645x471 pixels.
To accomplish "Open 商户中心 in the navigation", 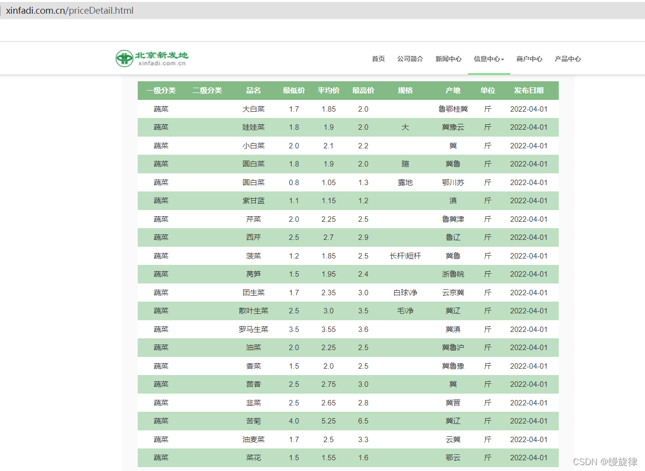I will [529, 59].
